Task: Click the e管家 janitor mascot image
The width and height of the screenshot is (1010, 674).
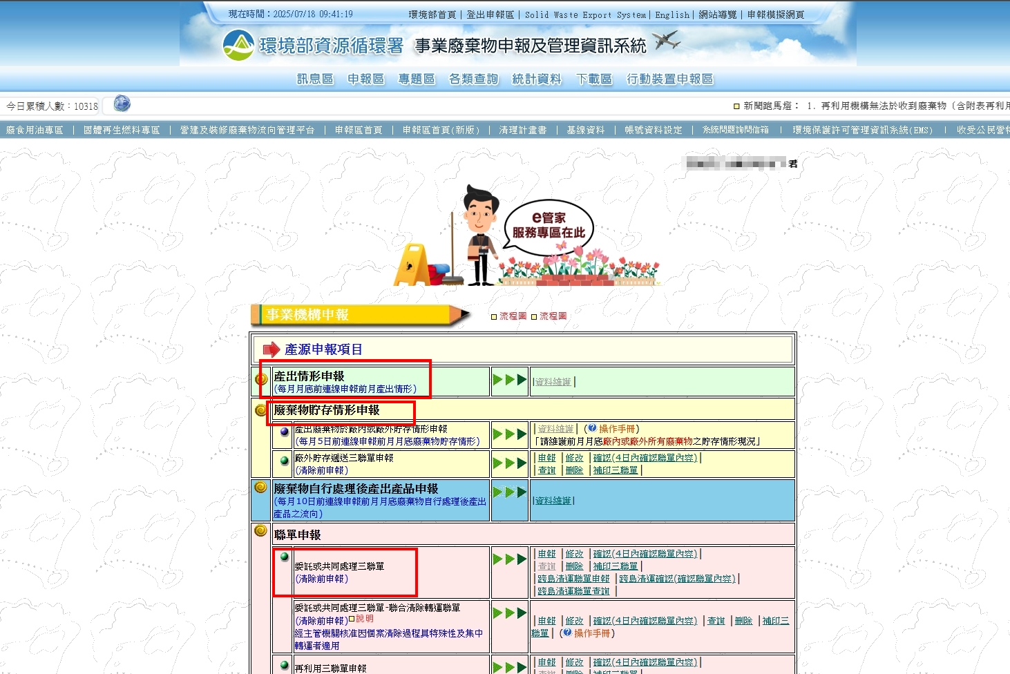Action: 480,236
